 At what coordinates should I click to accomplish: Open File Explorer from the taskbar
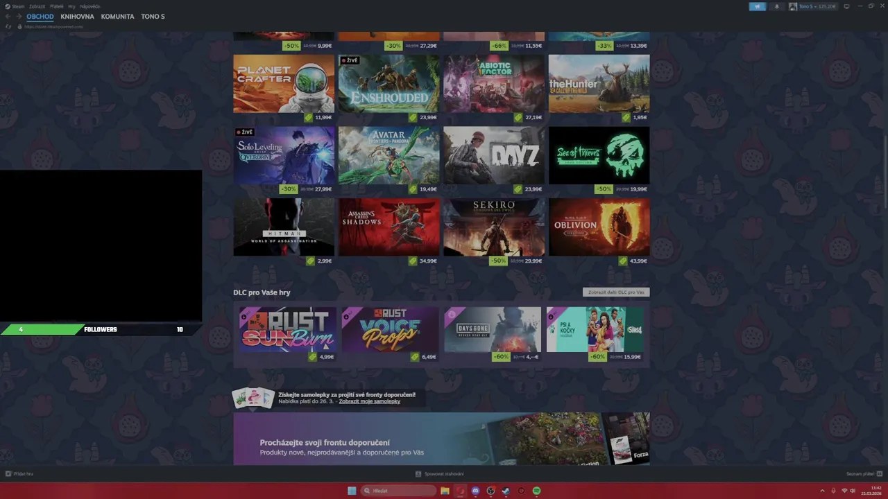pyautogui.click(x=445, y=491)
